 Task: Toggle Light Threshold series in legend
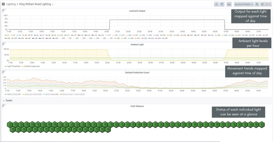tap(12, 66)
